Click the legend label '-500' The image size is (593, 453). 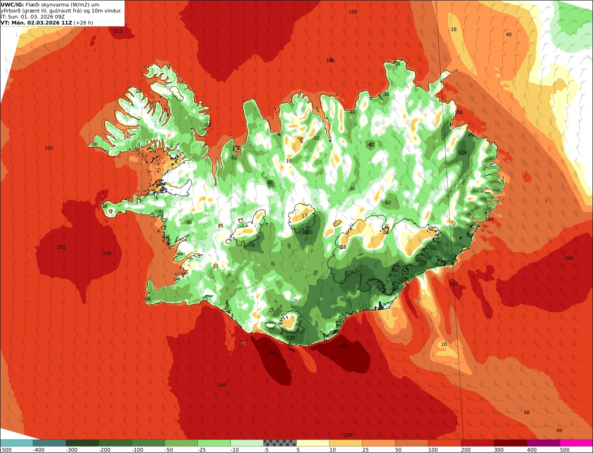coord(6,449)
